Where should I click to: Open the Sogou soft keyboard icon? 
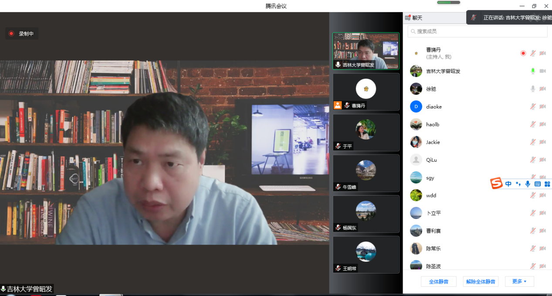point(538,184)
